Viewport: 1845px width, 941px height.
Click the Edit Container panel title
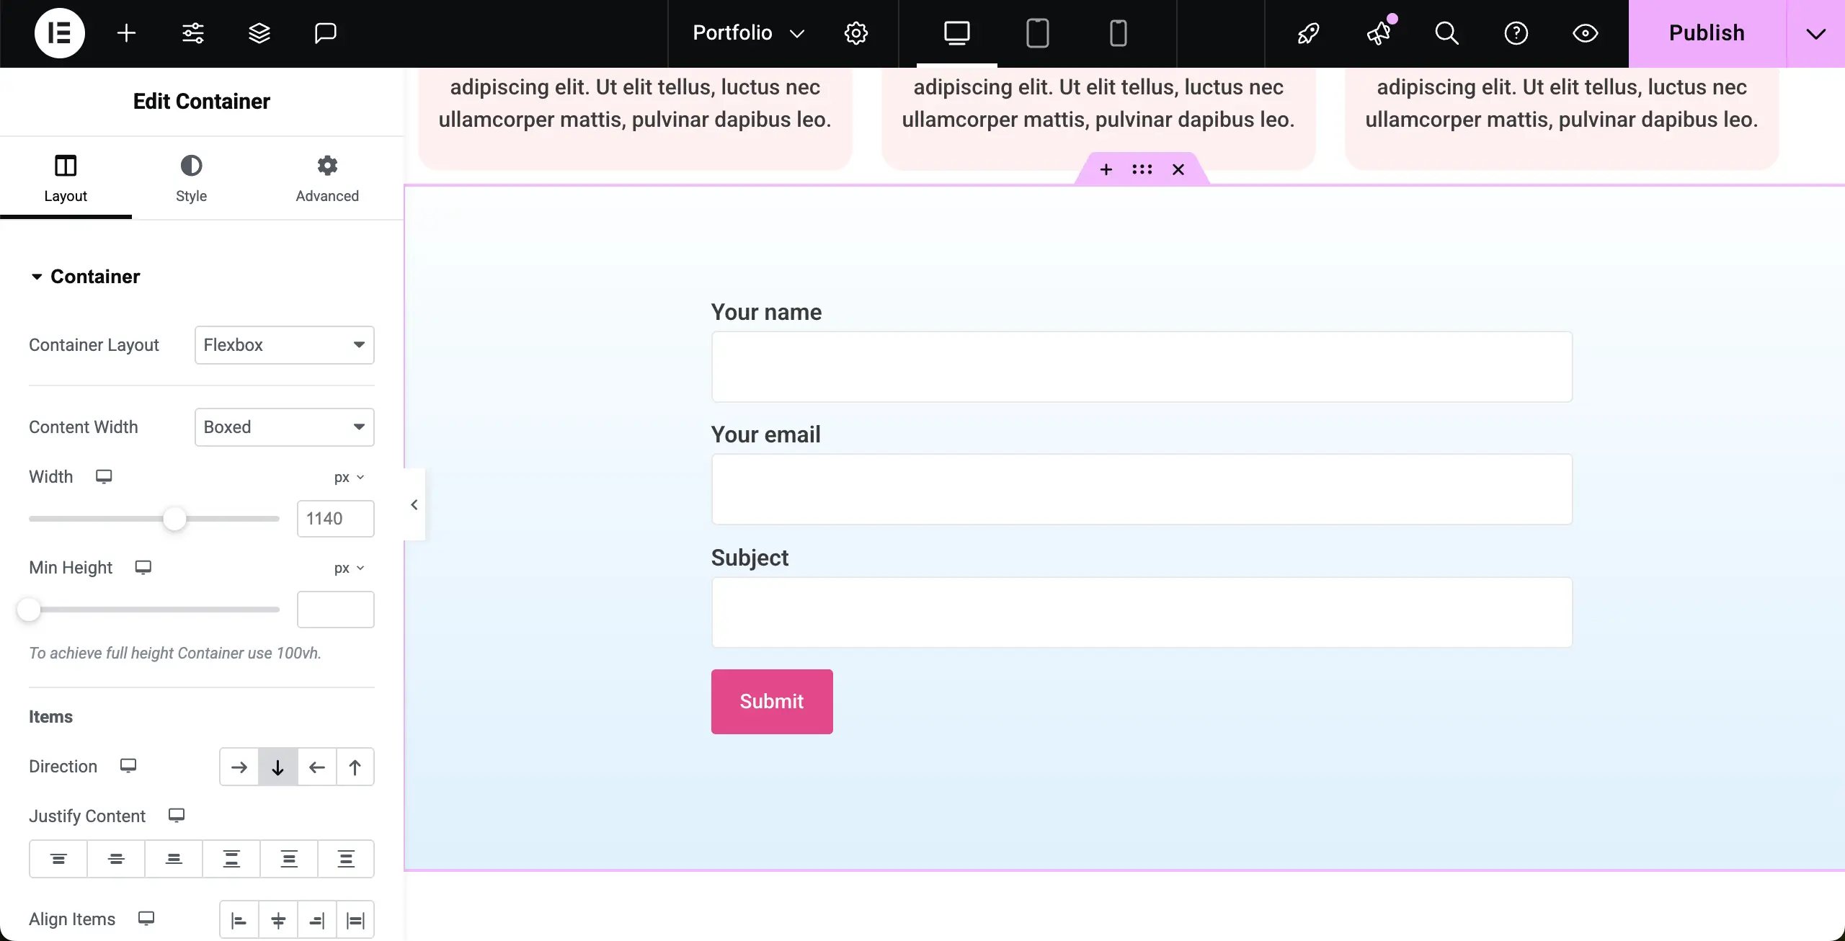click(x=202, y=101)
